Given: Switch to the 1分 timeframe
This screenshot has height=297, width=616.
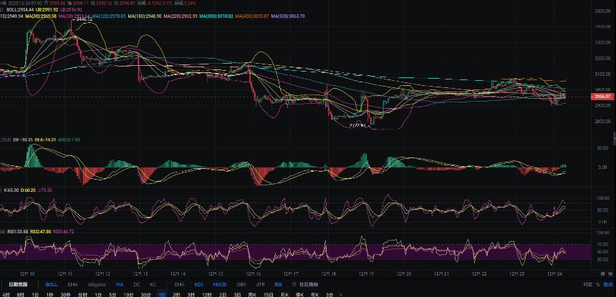Looking at the screenshot, I should 98,295.
